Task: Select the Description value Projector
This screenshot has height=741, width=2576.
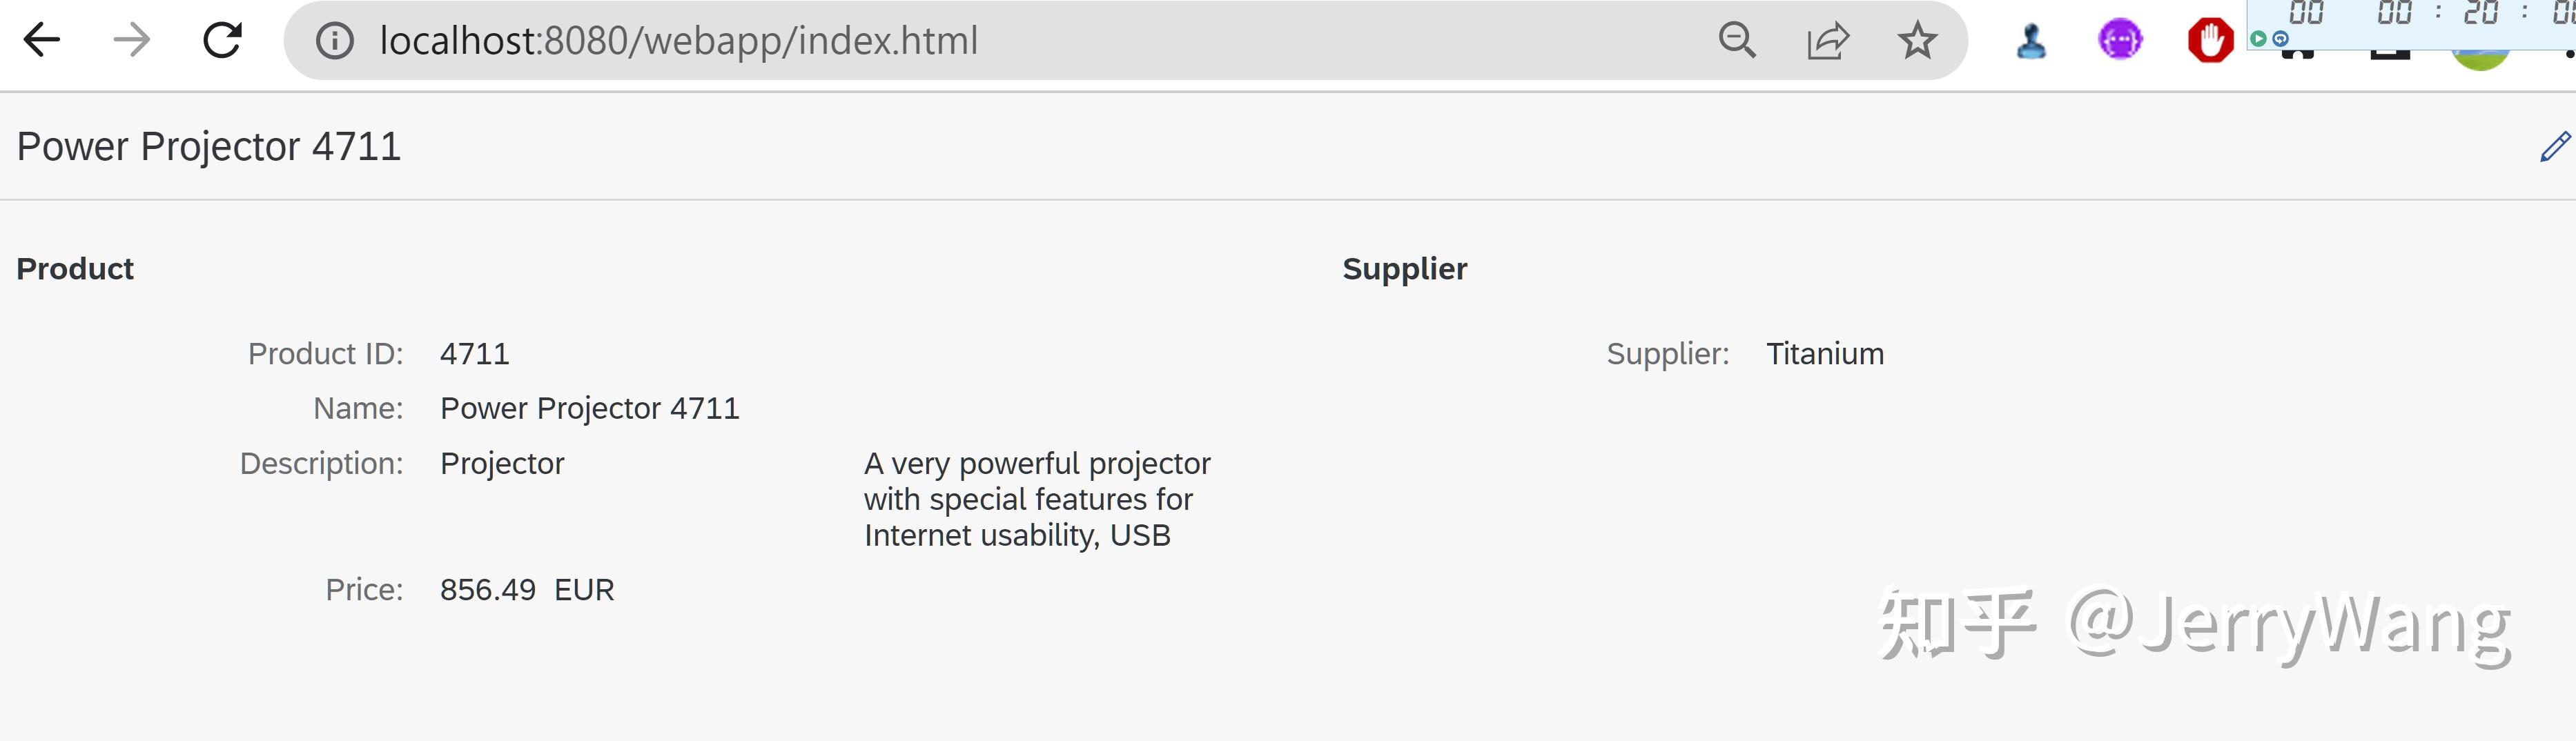Action: [x=502, y=463]
